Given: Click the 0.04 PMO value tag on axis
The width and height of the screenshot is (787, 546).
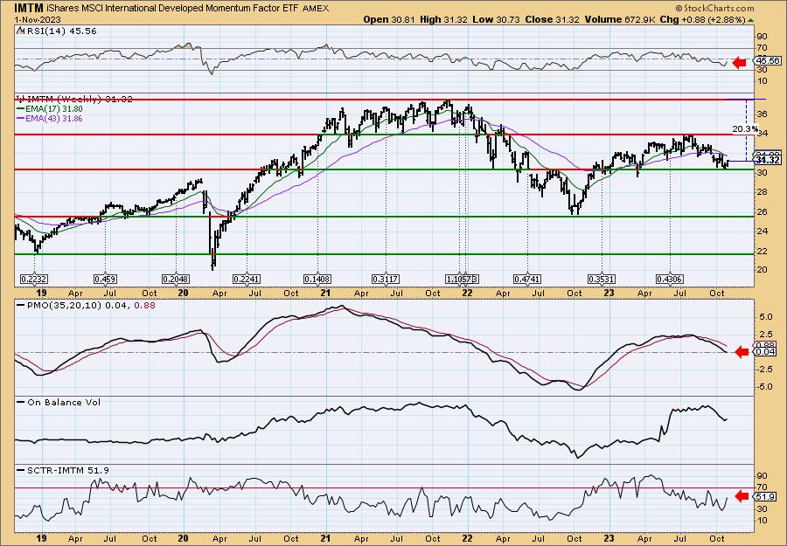Looking at the screenshot, I should pyautogui.click(x=765, y=352).
